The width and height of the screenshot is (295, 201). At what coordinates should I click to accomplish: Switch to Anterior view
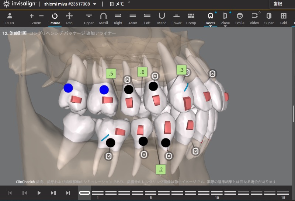133,18
